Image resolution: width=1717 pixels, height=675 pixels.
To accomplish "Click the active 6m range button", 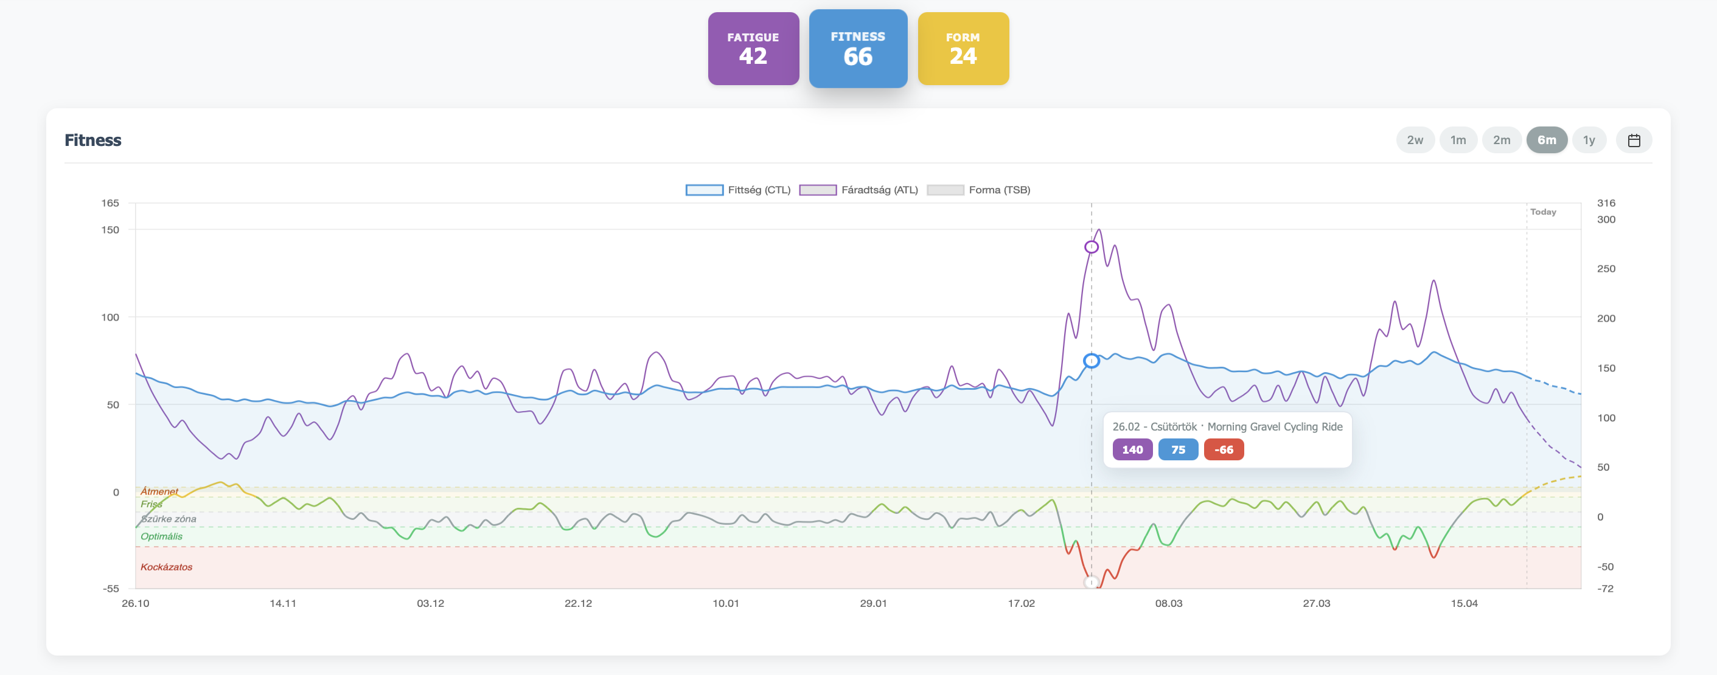I will (1547, 140).
